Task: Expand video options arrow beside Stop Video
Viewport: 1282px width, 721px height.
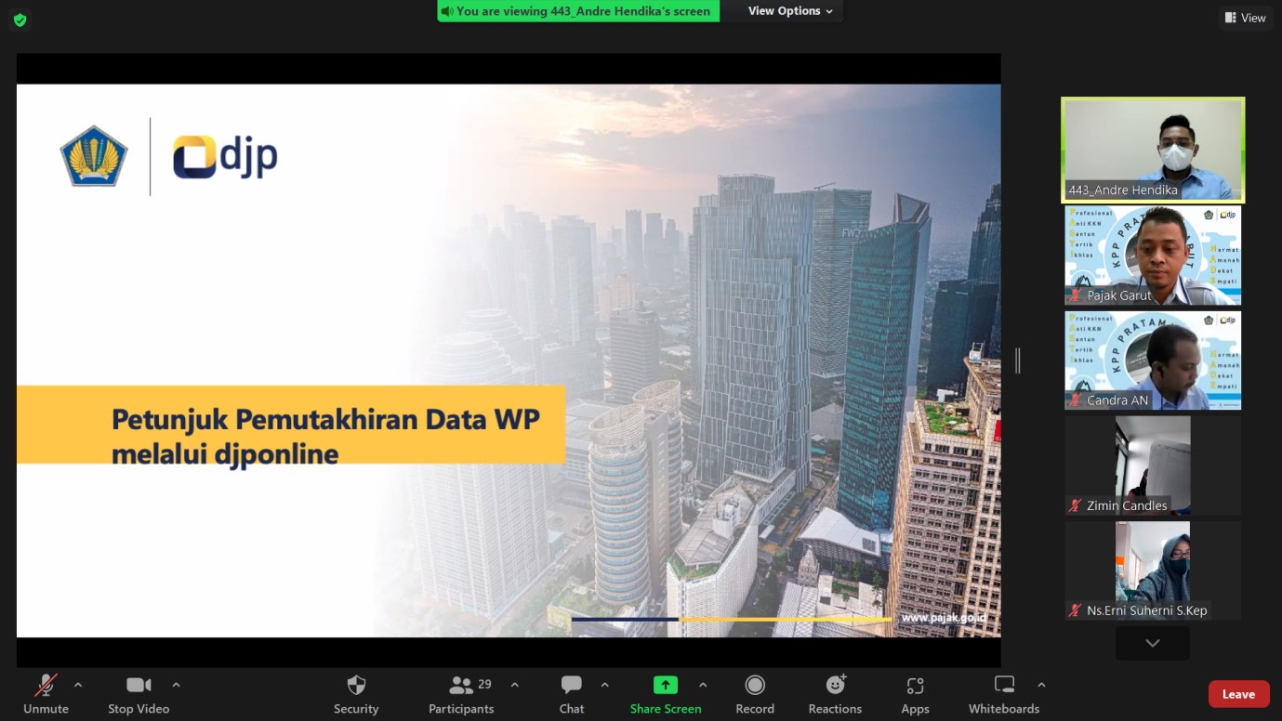Action: pyautogui.click(x=176, y=685)
